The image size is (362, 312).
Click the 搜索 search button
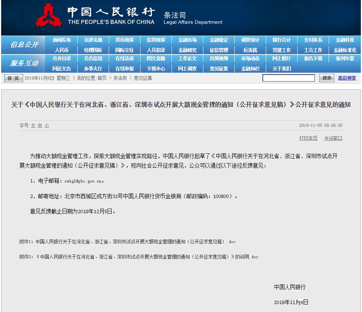(326, 78)
